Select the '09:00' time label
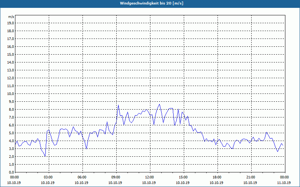The image size is (300, 187). point(115,177)
